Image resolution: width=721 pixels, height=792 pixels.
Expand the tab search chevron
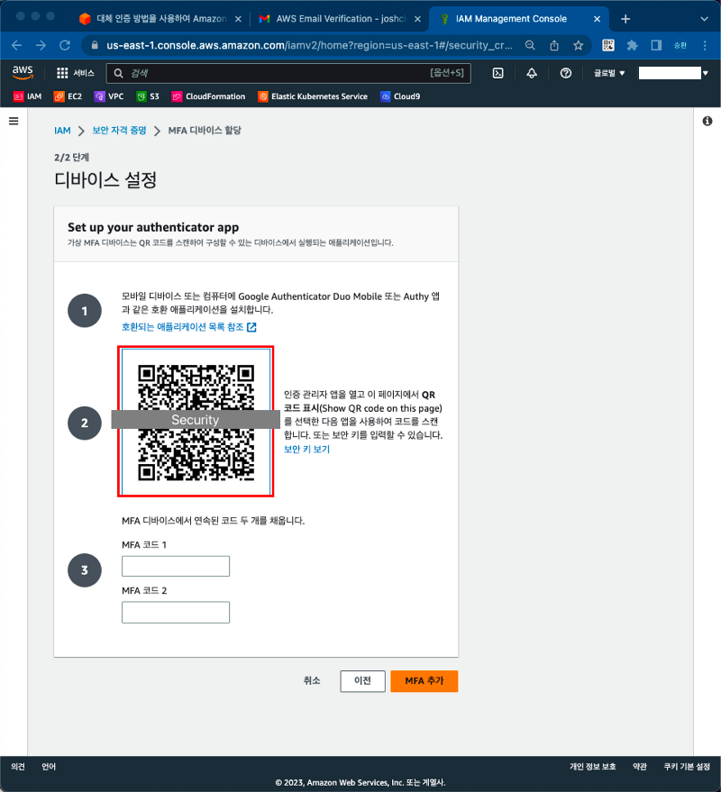pyautogui.click(x=704, y=19)
